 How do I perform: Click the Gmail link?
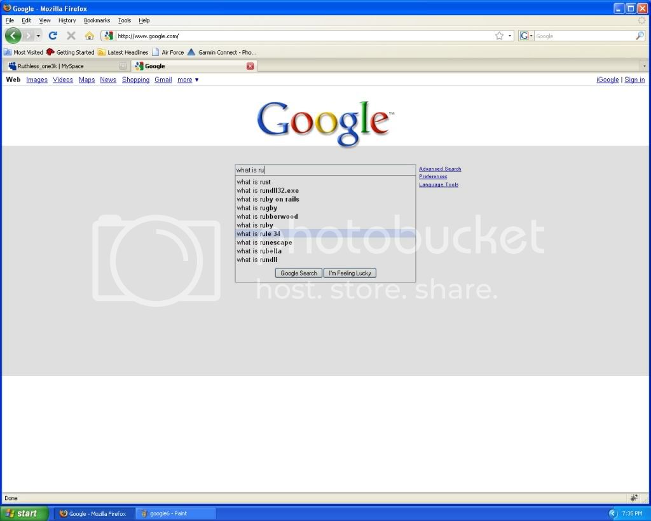(163, 80)
